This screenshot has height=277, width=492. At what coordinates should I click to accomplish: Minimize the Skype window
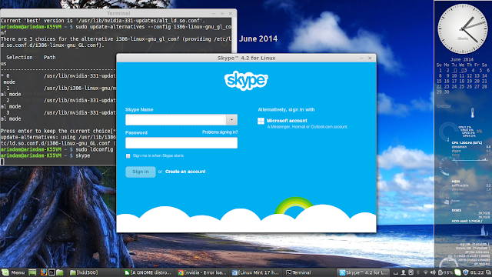(361, 58)
